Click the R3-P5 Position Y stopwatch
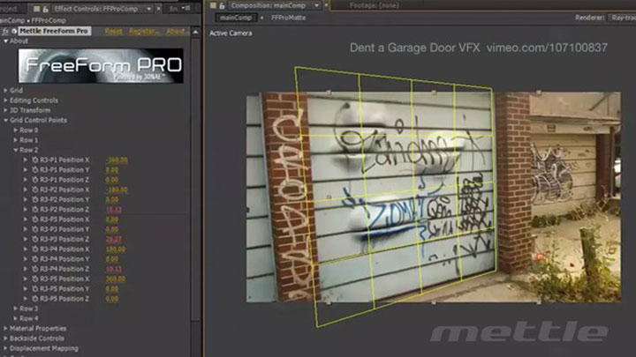The width and height of the screenshot is (636, 357). click(x=34, y=289)
